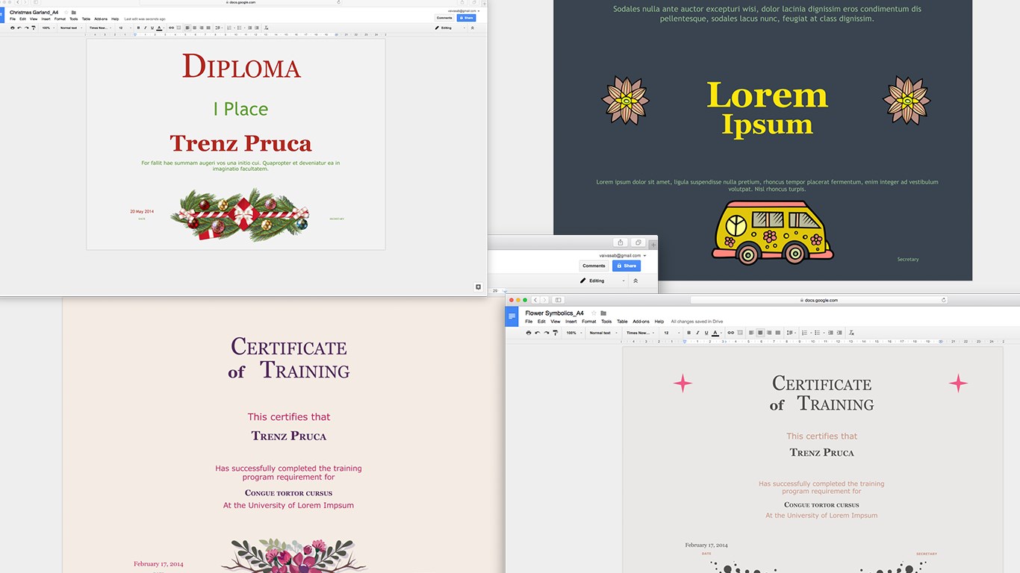Click the paint format icon in Flower Symbolics_A4
The image size is (1020, 573).
coord(555,333)
